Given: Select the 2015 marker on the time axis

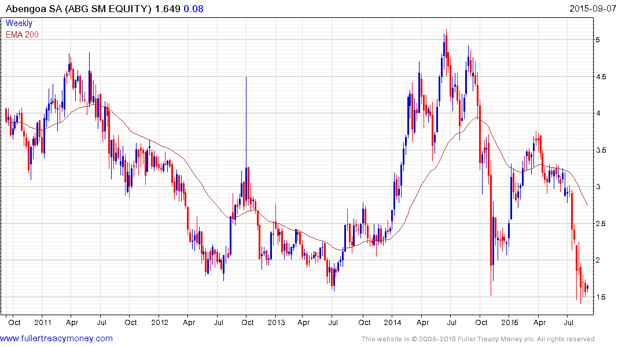Looking at the screenshot, I should (x=509, y=322).
